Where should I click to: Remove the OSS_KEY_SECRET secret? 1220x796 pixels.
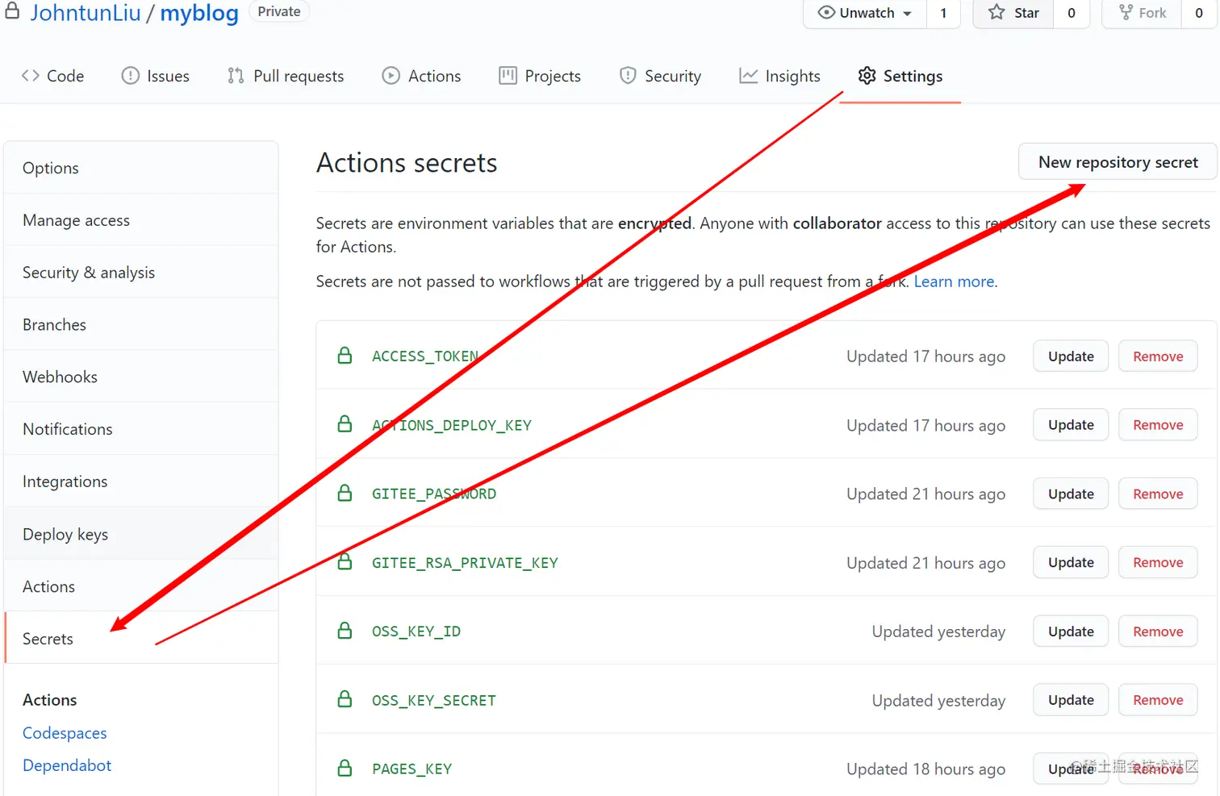[1158, 700]
